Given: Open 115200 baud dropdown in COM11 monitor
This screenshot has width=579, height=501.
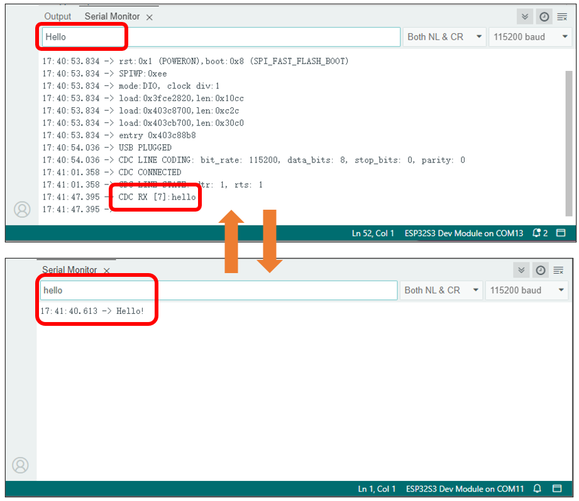Looking at the screenshot, I should pos(527,290).
